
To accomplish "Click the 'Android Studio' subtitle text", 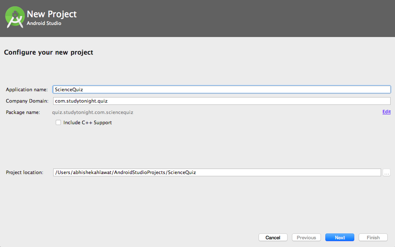I will coord(44,23).
